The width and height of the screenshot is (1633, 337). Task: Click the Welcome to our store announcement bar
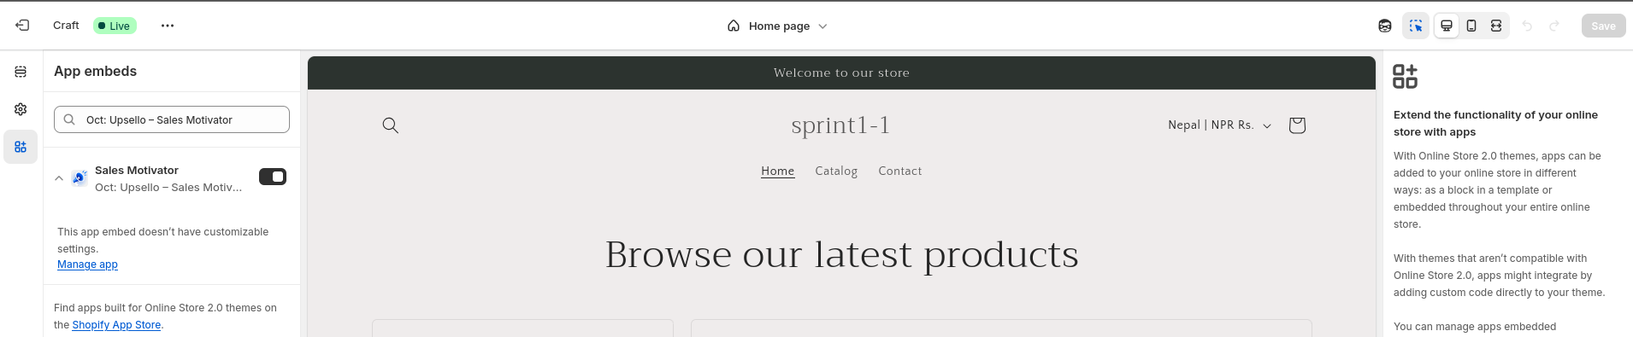point(841,73)
